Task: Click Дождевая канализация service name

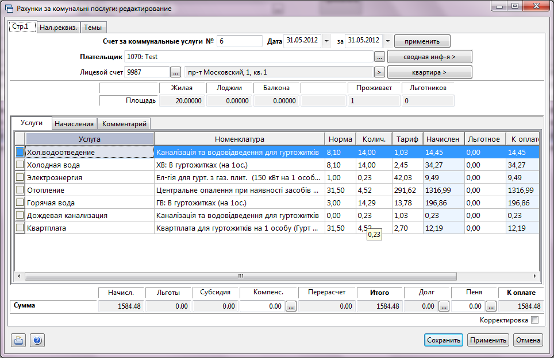Action: 90,215
